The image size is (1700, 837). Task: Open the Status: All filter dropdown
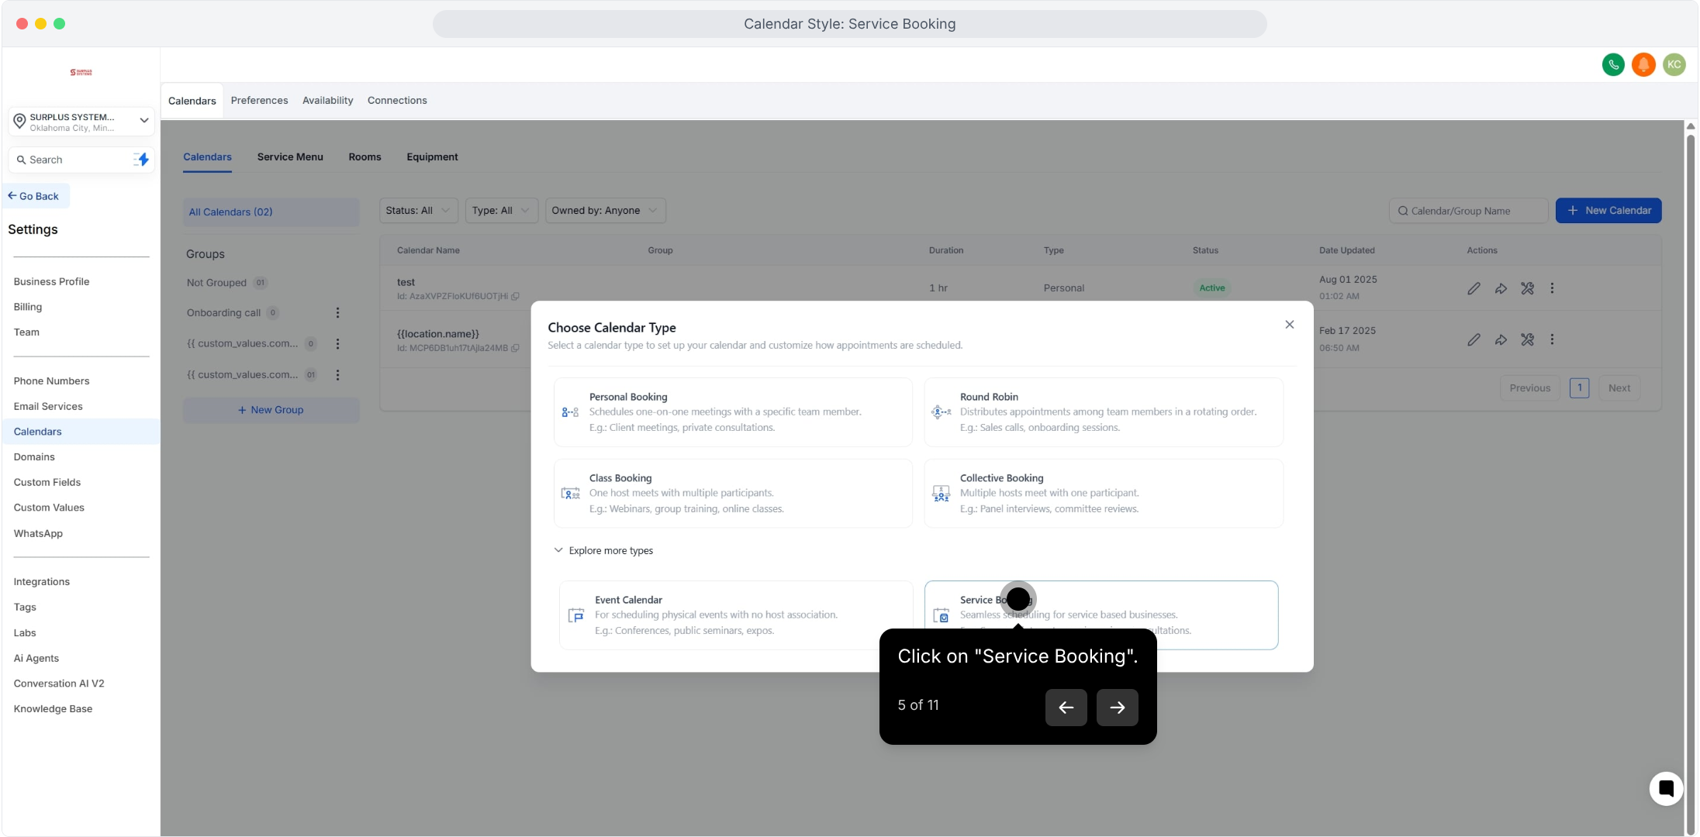pos(418,211)
